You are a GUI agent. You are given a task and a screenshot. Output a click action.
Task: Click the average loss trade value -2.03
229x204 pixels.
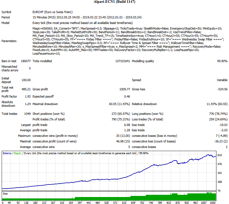click(224, 130)
